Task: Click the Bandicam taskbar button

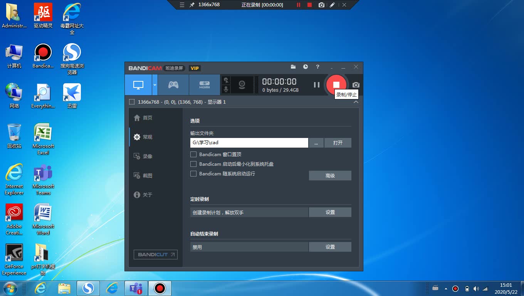Action: (160, 288)
